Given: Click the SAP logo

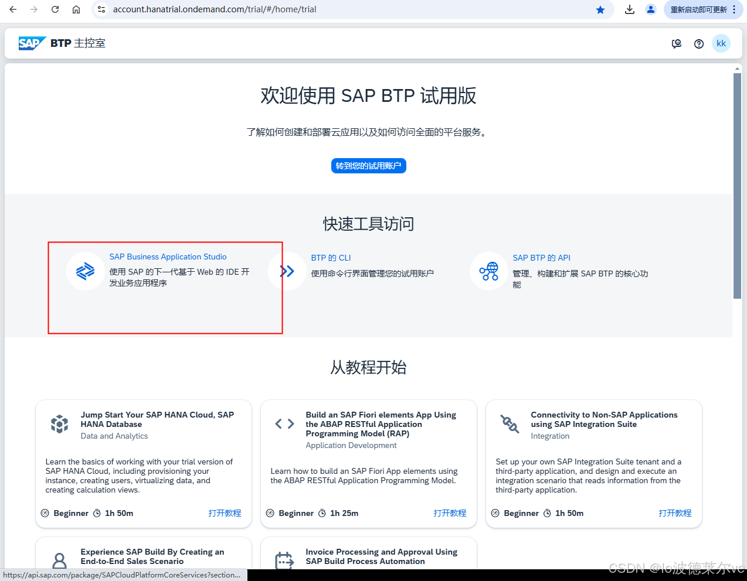Looking at the screenshot, I should pyautogui.click(x=32, y=43).
